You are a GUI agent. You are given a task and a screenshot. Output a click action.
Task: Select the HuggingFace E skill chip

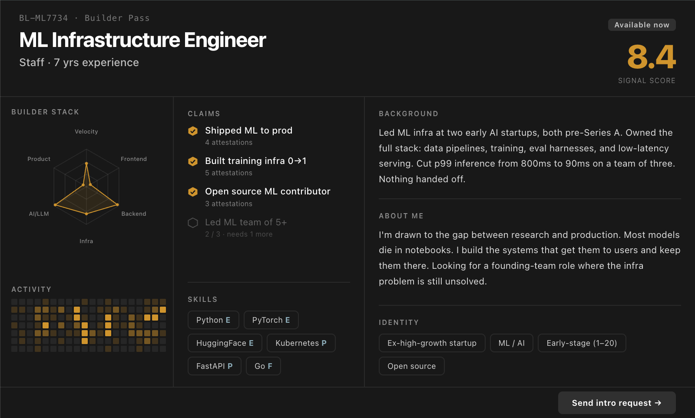[225, 343]
